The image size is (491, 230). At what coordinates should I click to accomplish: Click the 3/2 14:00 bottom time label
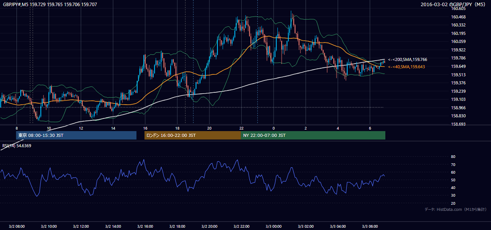(113, 227)
